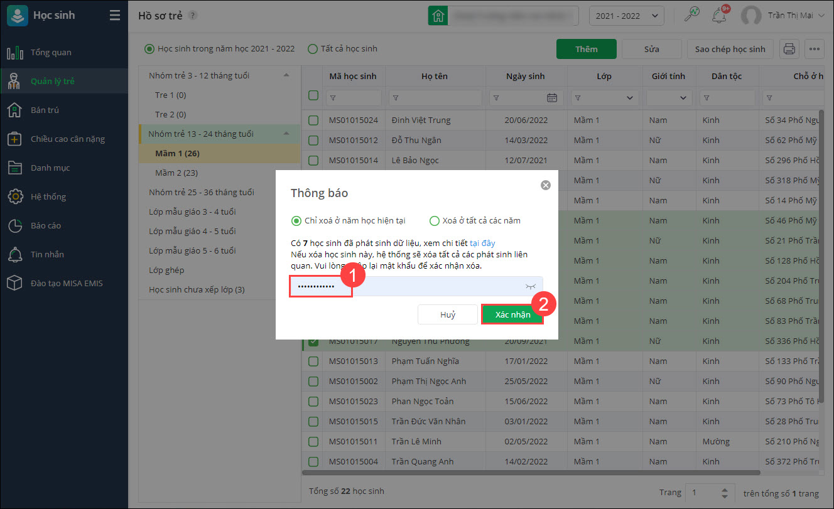Click Huỷ in the dialog
The image size is (834, 509).
[448, 314]
